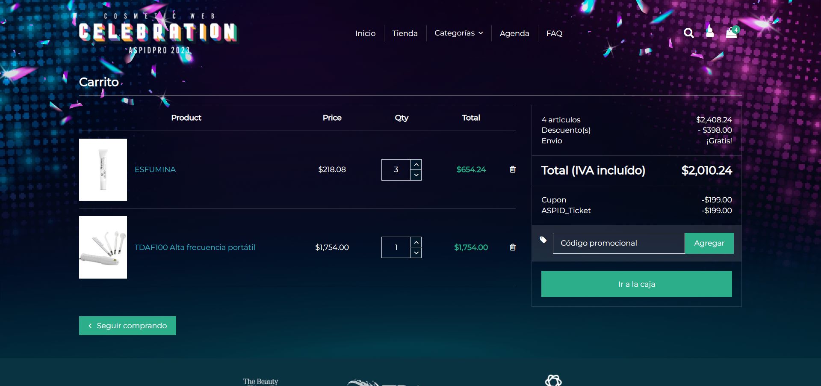Click the Agregar promo code button

[709, 243]
